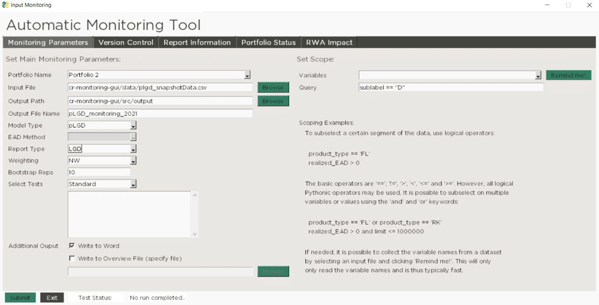The width and height of the screenshot is (599, 305).
Task: Open the Variables dropdown list
Action: [x=538, y=76]
